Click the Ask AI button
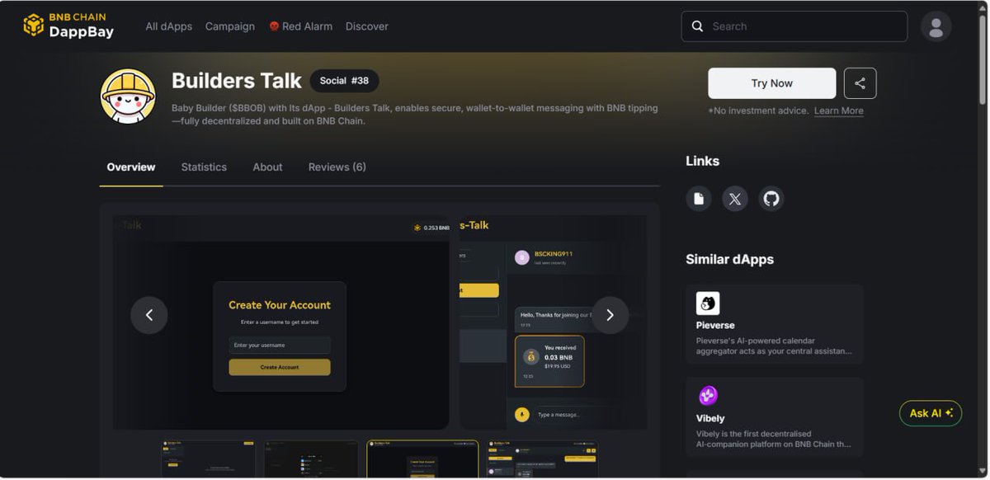The image size is (990, 480). (x=931, y=413)
